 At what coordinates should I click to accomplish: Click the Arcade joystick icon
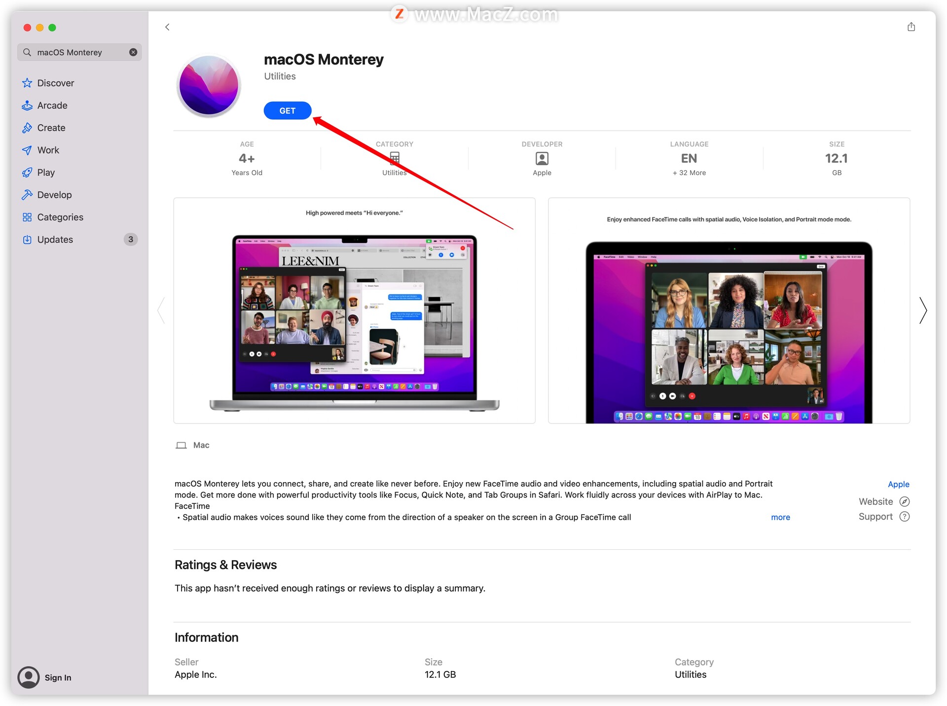pos(27,106)
